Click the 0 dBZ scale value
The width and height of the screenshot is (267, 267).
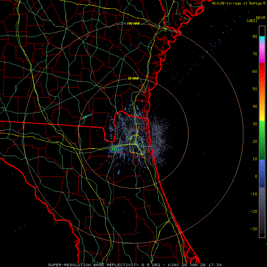point(256,177)
